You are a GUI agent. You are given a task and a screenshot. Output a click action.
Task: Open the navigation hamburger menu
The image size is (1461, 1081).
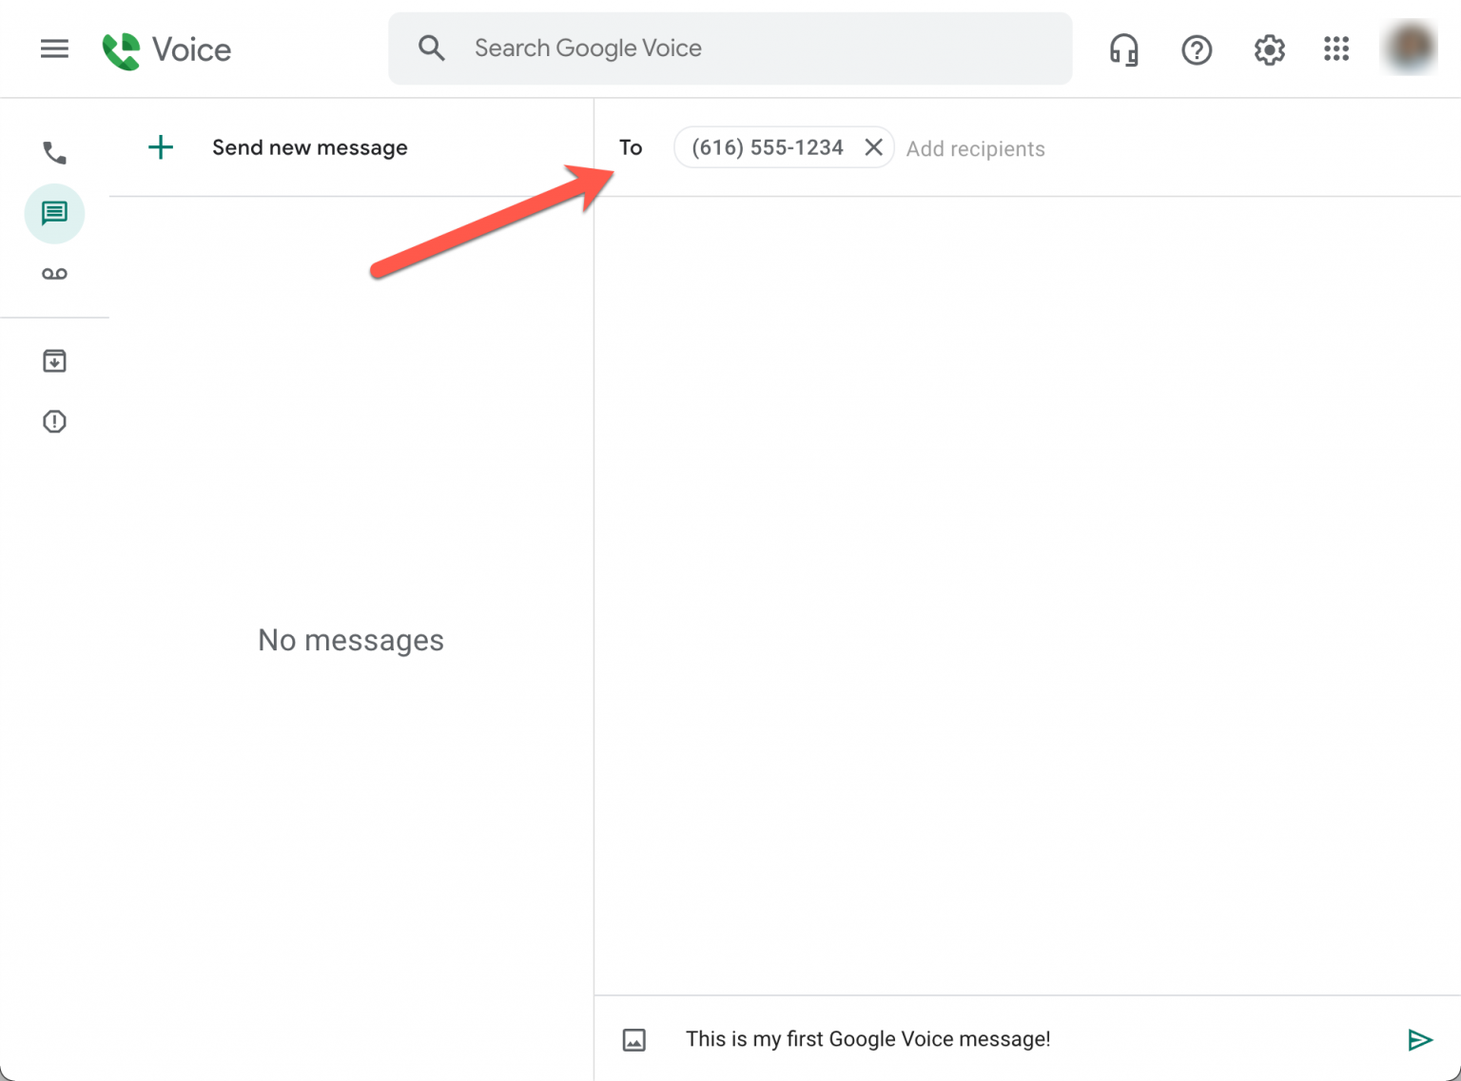click(54, 49)
